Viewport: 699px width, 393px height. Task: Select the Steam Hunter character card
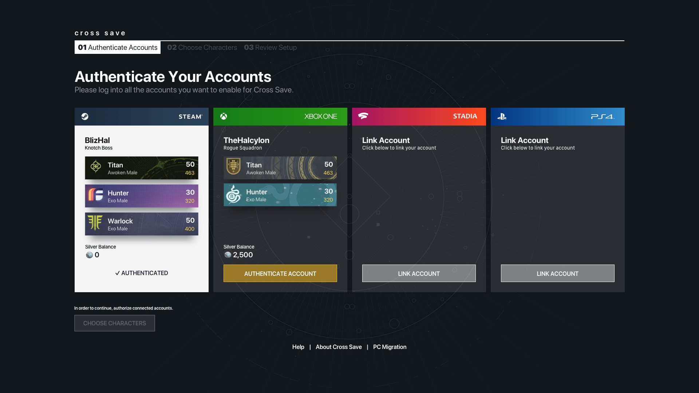[x=142, y=196]
